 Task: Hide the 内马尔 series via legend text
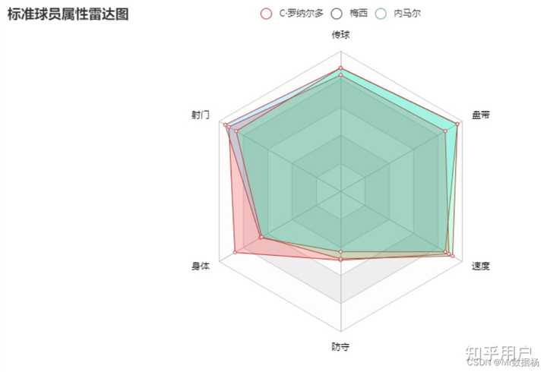407,14
